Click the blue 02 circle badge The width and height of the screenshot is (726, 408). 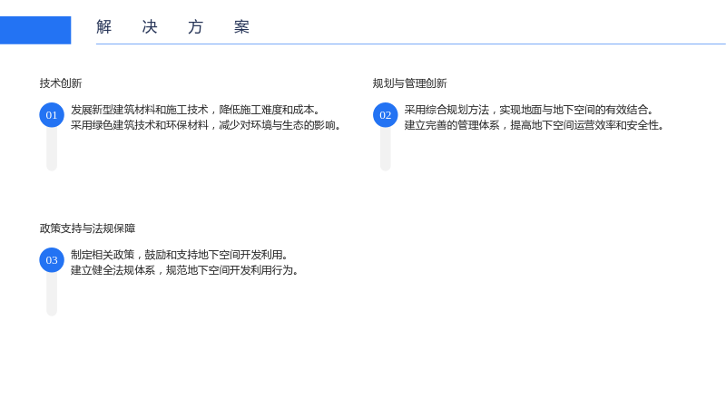click(x=385, y=115)
